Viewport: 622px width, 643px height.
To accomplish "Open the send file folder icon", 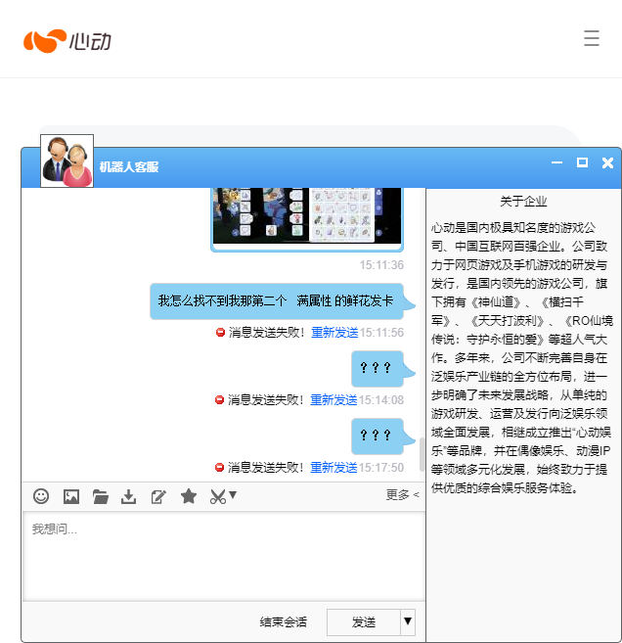I will [101, 496].
